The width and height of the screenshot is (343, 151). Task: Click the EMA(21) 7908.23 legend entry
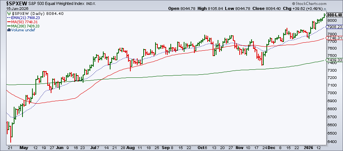click(x=26, y=18)
